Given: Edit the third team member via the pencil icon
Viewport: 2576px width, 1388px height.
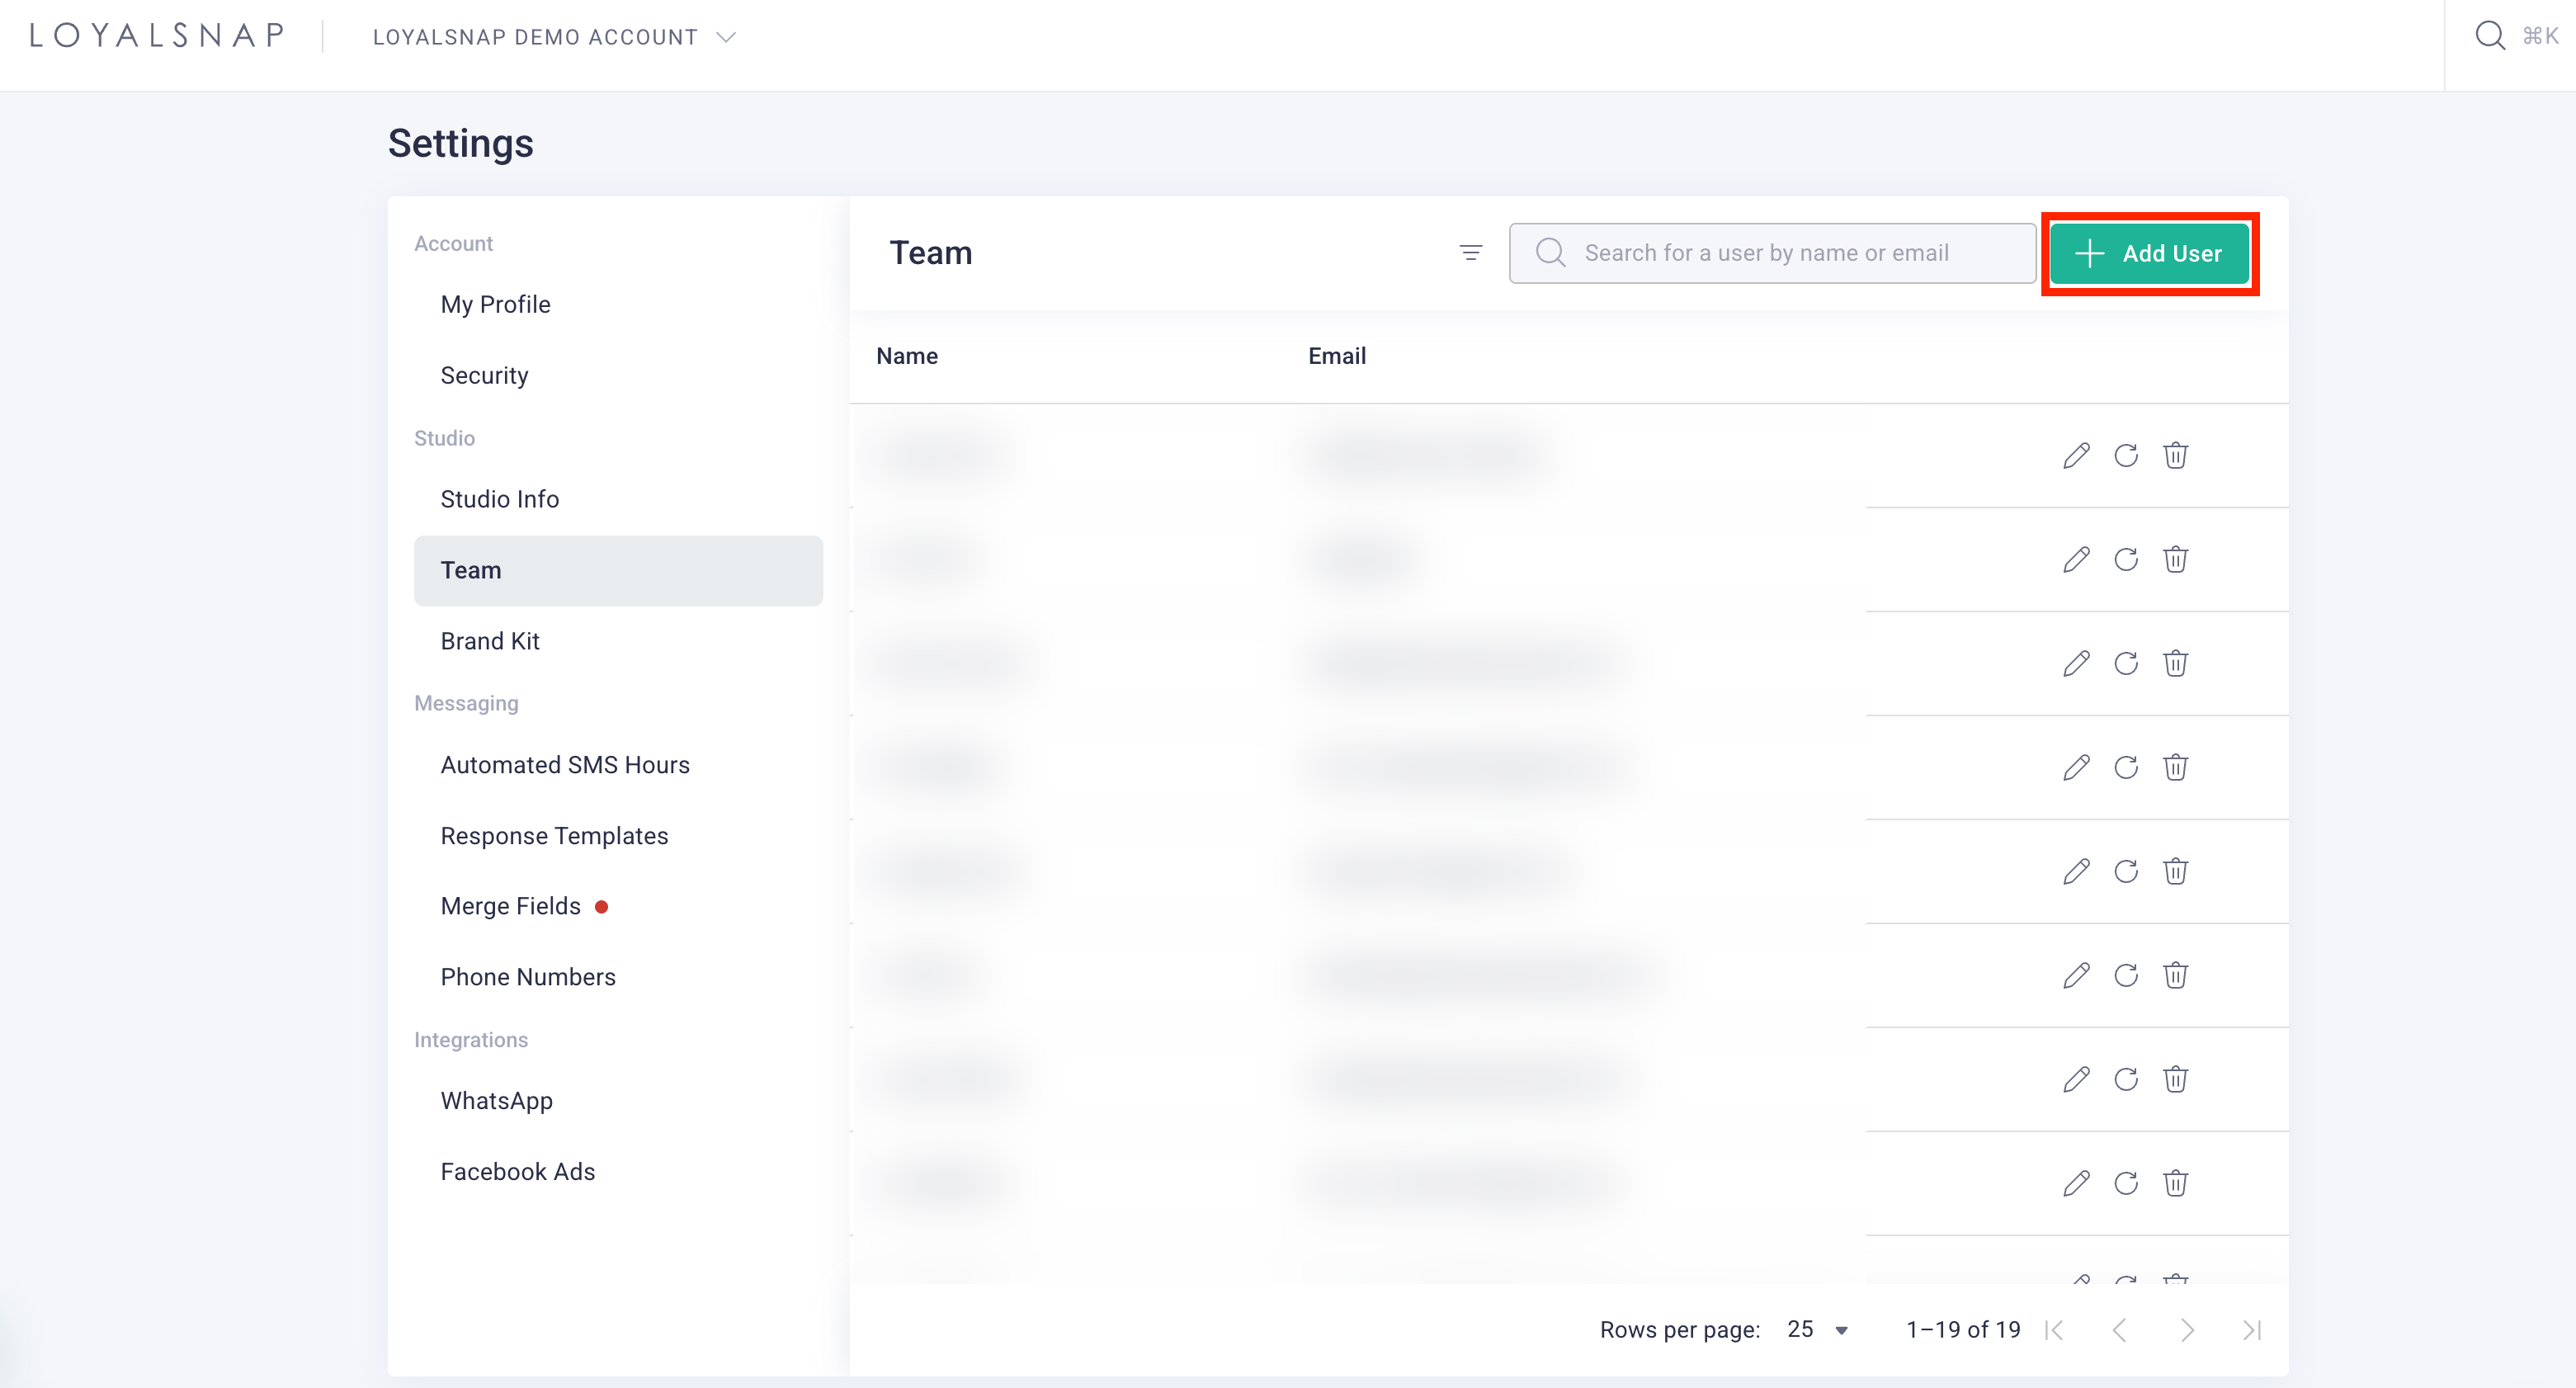Looking at the screenshot, I should [x=2076, y=664].
